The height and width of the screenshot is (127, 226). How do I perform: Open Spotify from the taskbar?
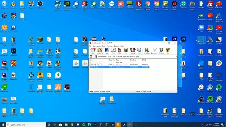click(84, 125)
